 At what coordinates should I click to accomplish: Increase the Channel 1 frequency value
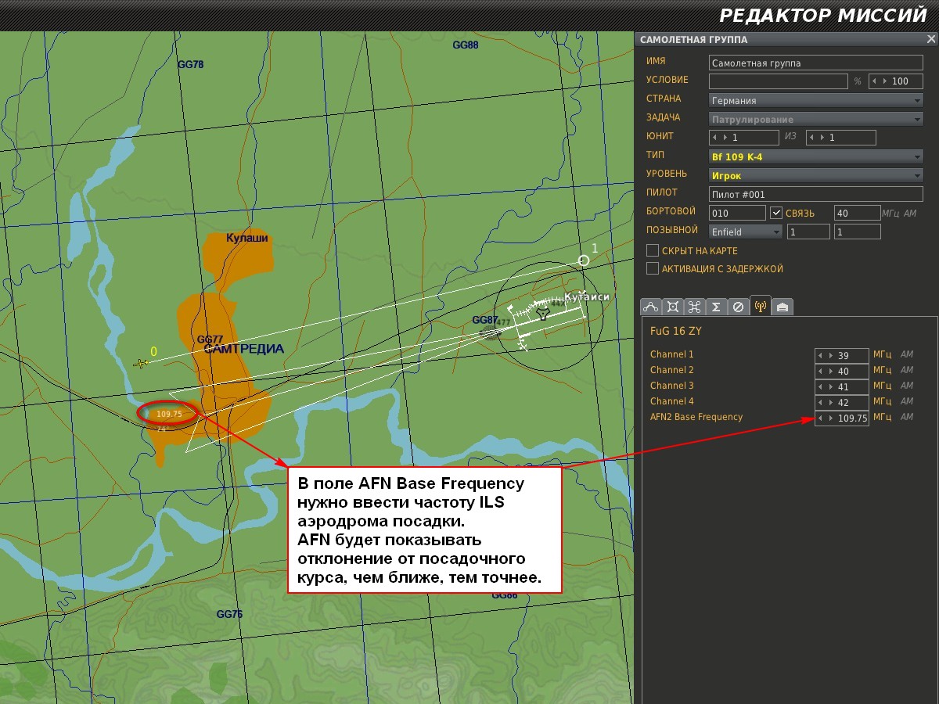tap(830, 355)
